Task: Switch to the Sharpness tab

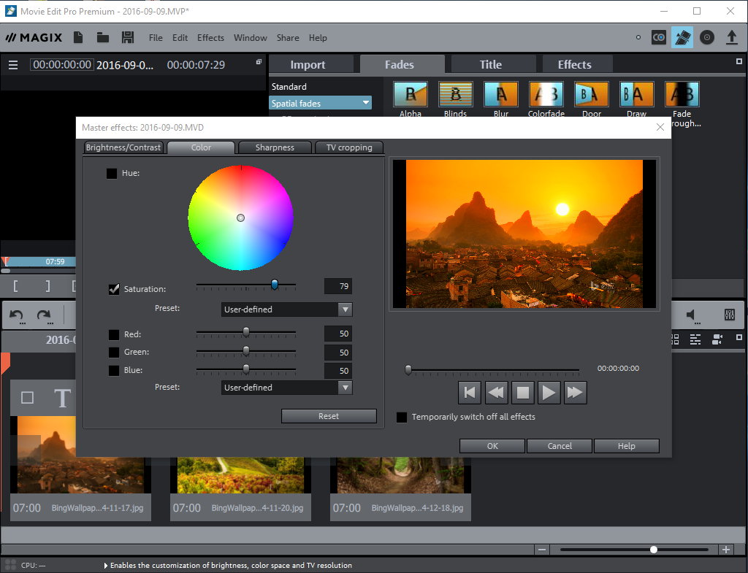Action: (275, 147)
